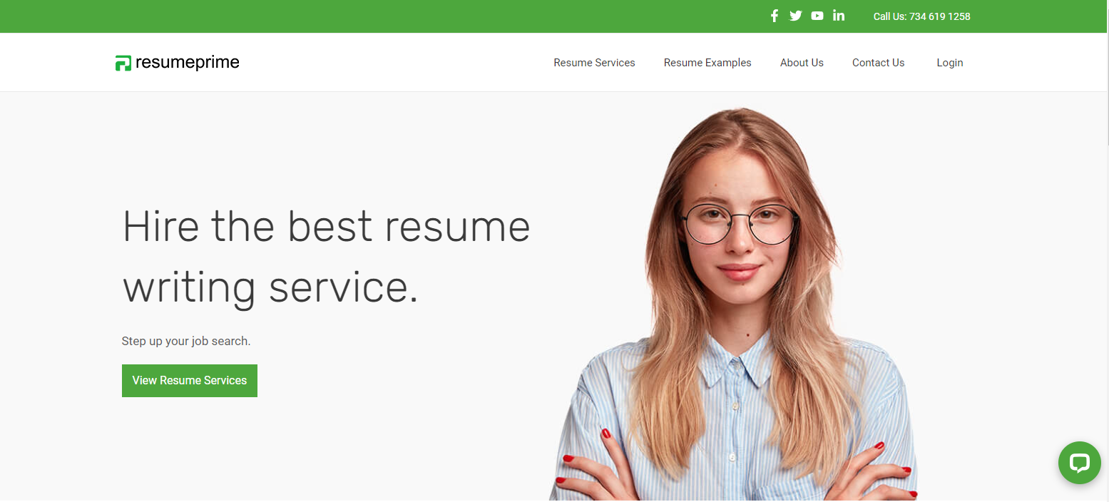Click the Login link
The width and height of the screenshot is (1109, 502).
(x=950, y=63)
